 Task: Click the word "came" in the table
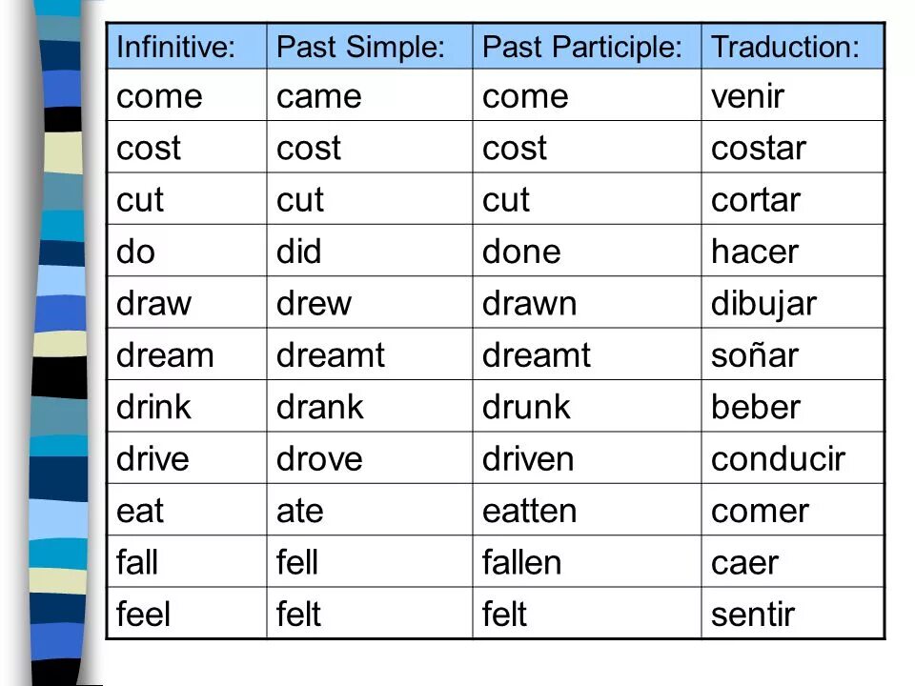318,96
